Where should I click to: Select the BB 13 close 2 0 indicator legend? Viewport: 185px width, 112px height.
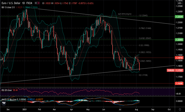[8, 7]
